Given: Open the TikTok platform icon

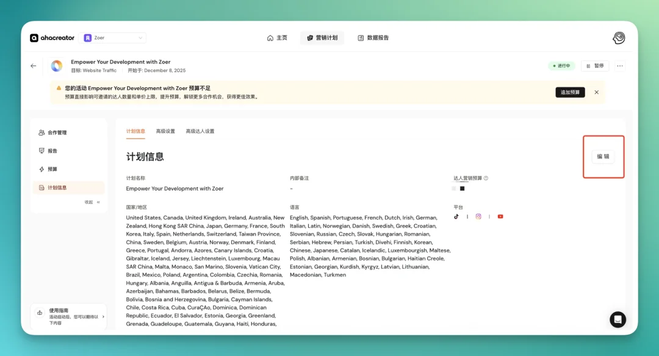Looking at the screenshot, I should tap(456, 216).
